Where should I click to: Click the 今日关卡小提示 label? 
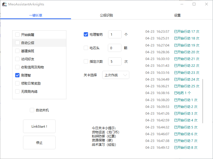tap(104, 128)
